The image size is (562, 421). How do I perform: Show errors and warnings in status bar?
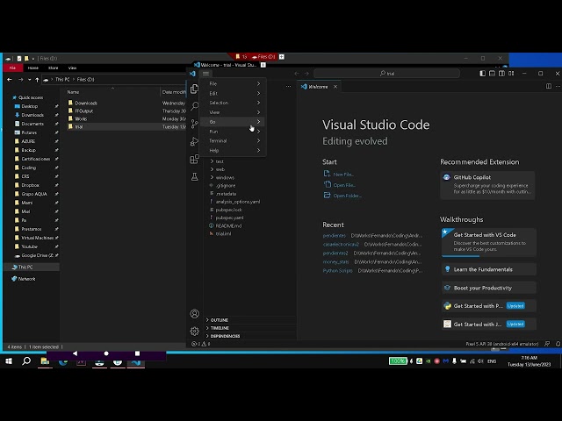click(201, 344)
